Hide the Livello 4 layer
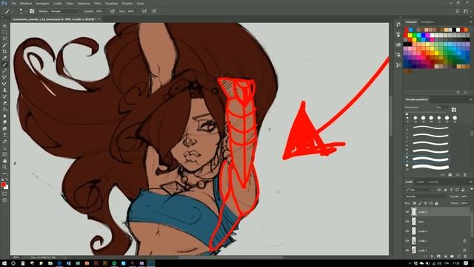The image size is (474, 267). tap(407, 231)
